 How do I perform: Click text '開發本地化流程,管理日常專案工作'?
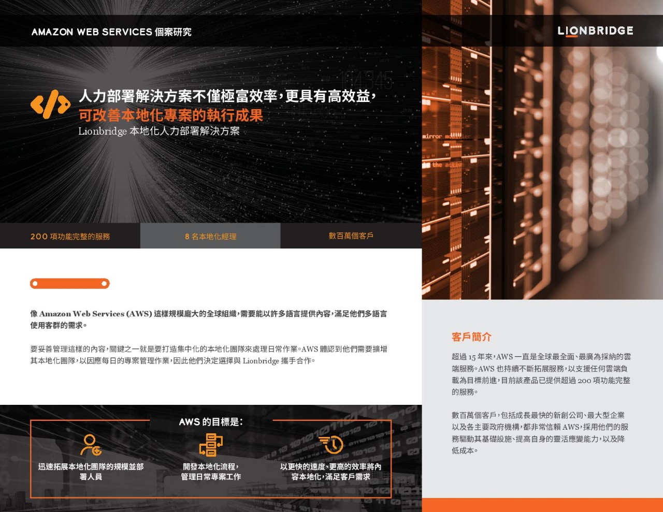coord(211,472)
